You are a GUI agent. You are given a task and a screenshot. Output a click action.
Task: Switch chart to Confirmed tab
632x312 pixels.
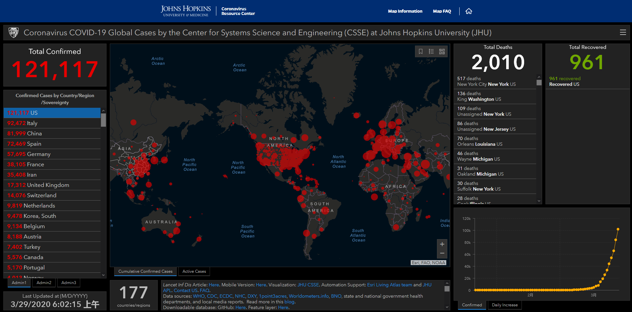[472, 305]
